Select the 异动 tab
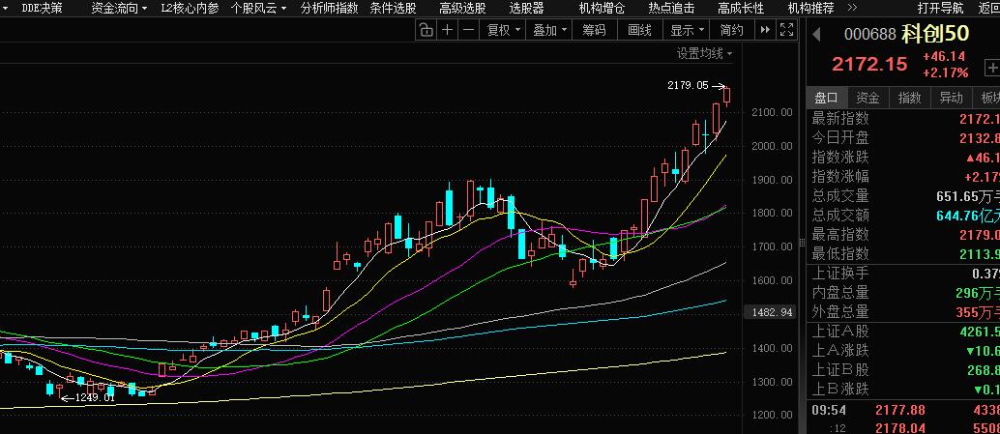Image resolution: width=1000 pixels, height=434 pixels. click(x=951, y=98)
